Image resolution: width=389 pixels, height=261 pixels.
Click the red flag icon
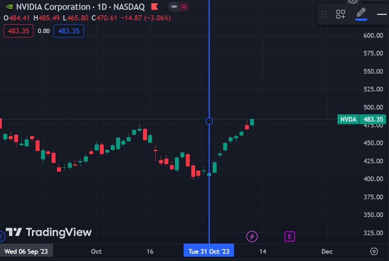pos(155,7)
